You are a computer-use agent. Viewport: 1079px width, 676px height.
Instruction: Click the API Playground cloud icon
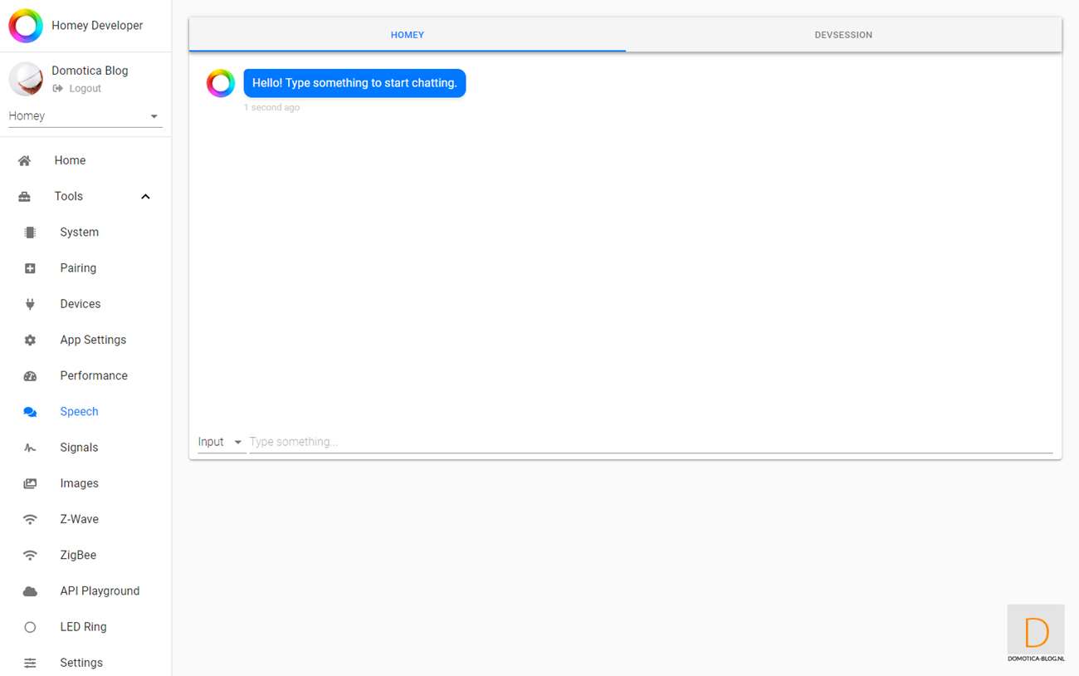(x=30, y=591)
